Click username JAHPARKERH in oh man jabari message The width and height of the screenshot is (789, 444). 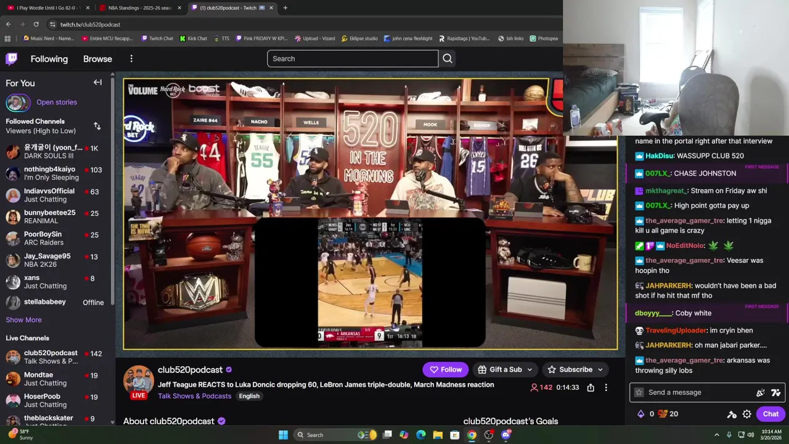pos(668,345)
